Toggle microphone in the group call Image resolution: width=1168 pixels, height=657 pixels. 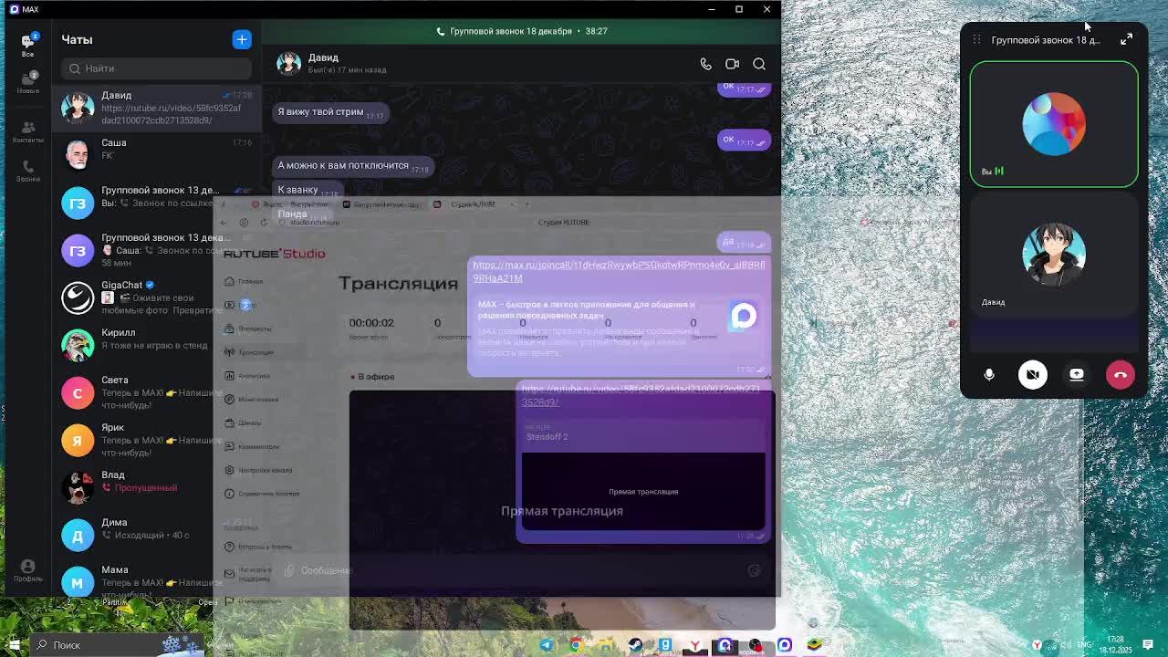point(989,374)
